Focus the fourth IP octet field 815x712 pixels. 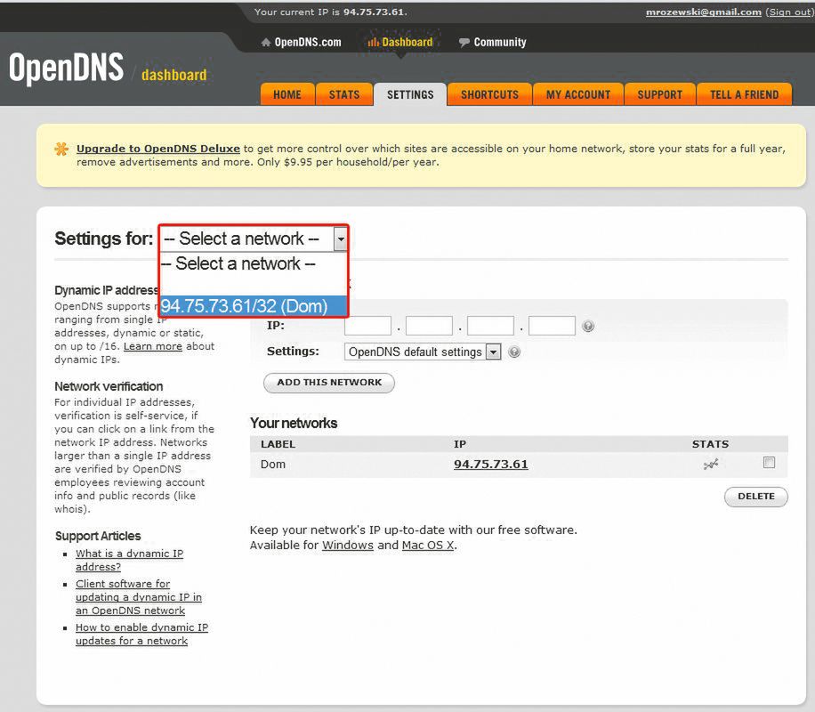coord(552,326)
